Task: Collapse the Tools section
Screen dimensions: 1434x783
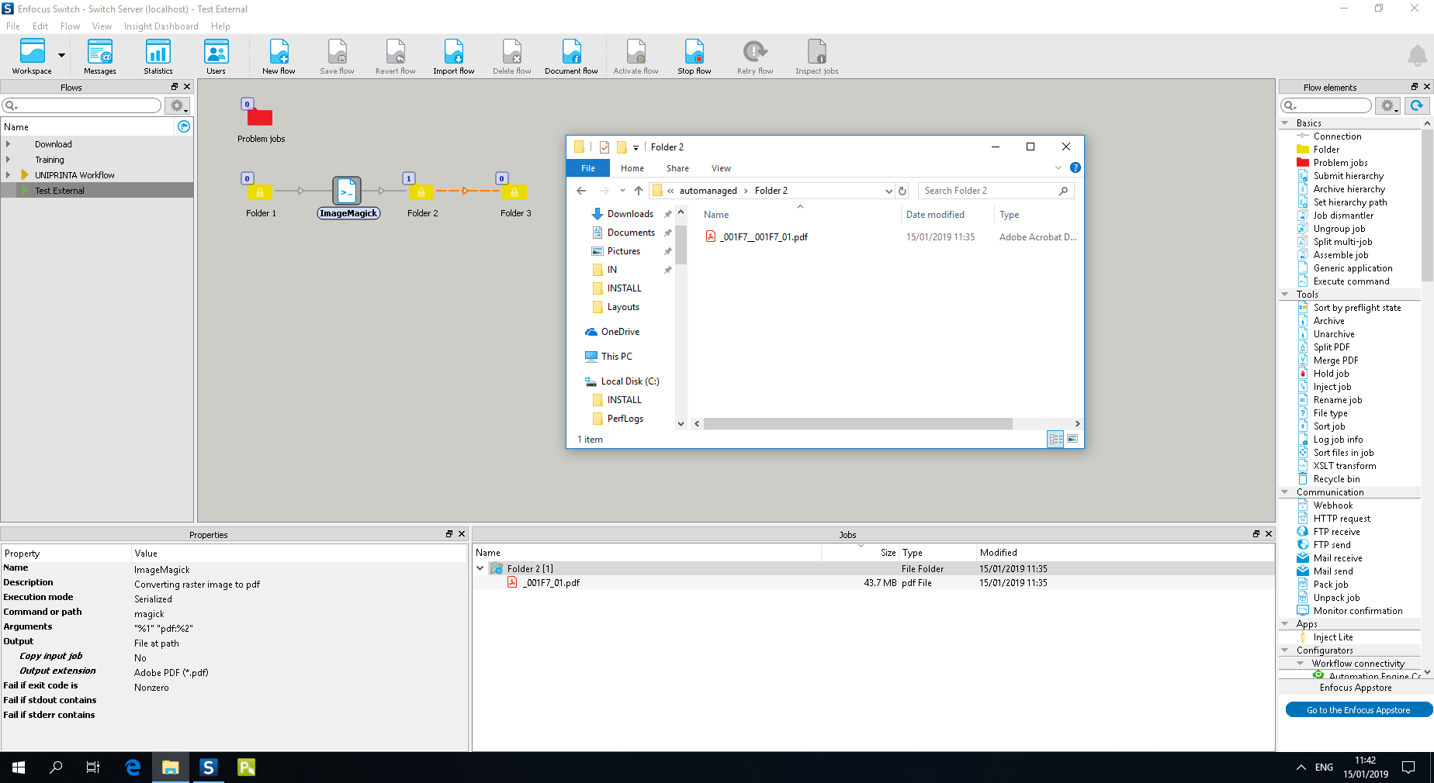Action: click(1285, 295)
